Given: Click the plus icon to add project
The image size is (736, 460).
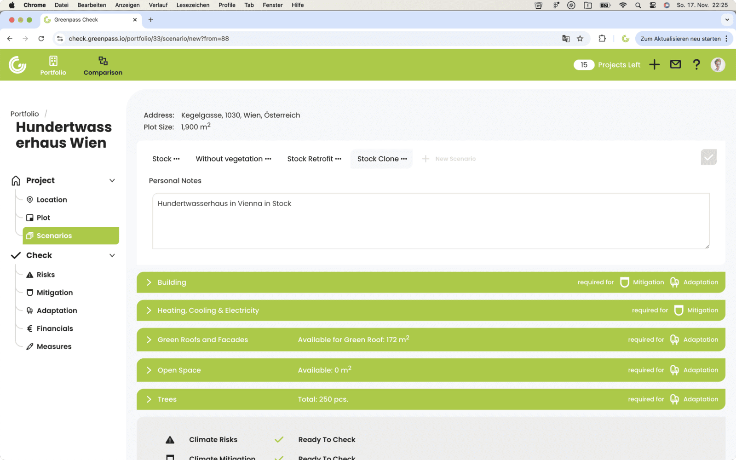Looking at the screenshot, I should [x=654, y=65].
